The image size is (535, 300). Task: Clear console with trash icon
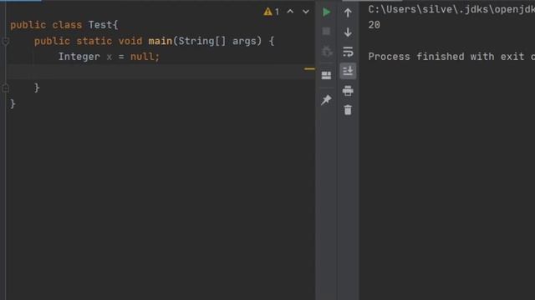pos(348,110)
